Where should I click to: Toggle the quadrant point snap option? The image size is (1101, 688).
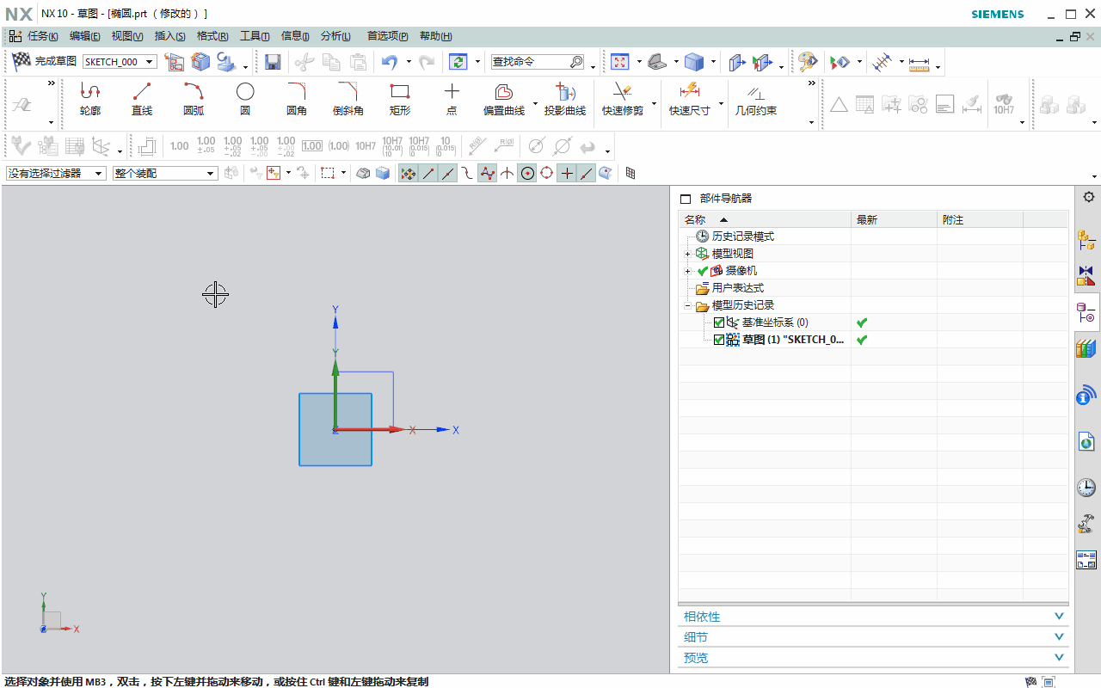(x=546, y=173)
